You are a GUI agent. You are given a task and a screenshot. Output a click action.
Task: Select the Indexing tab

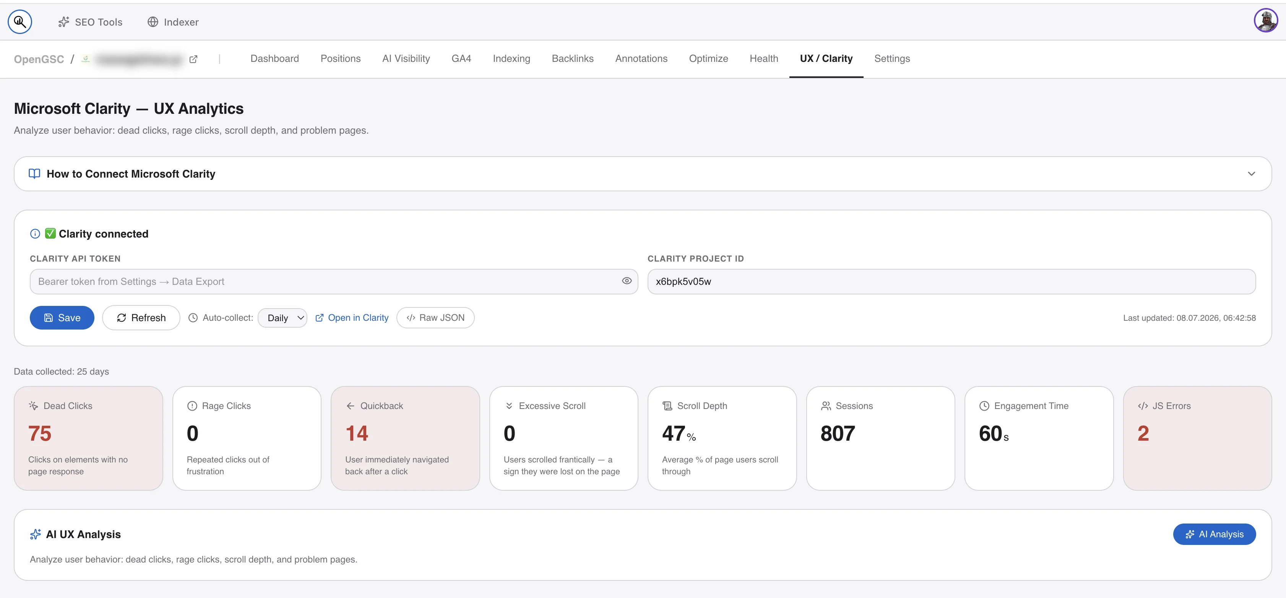[x=511, y=58]
